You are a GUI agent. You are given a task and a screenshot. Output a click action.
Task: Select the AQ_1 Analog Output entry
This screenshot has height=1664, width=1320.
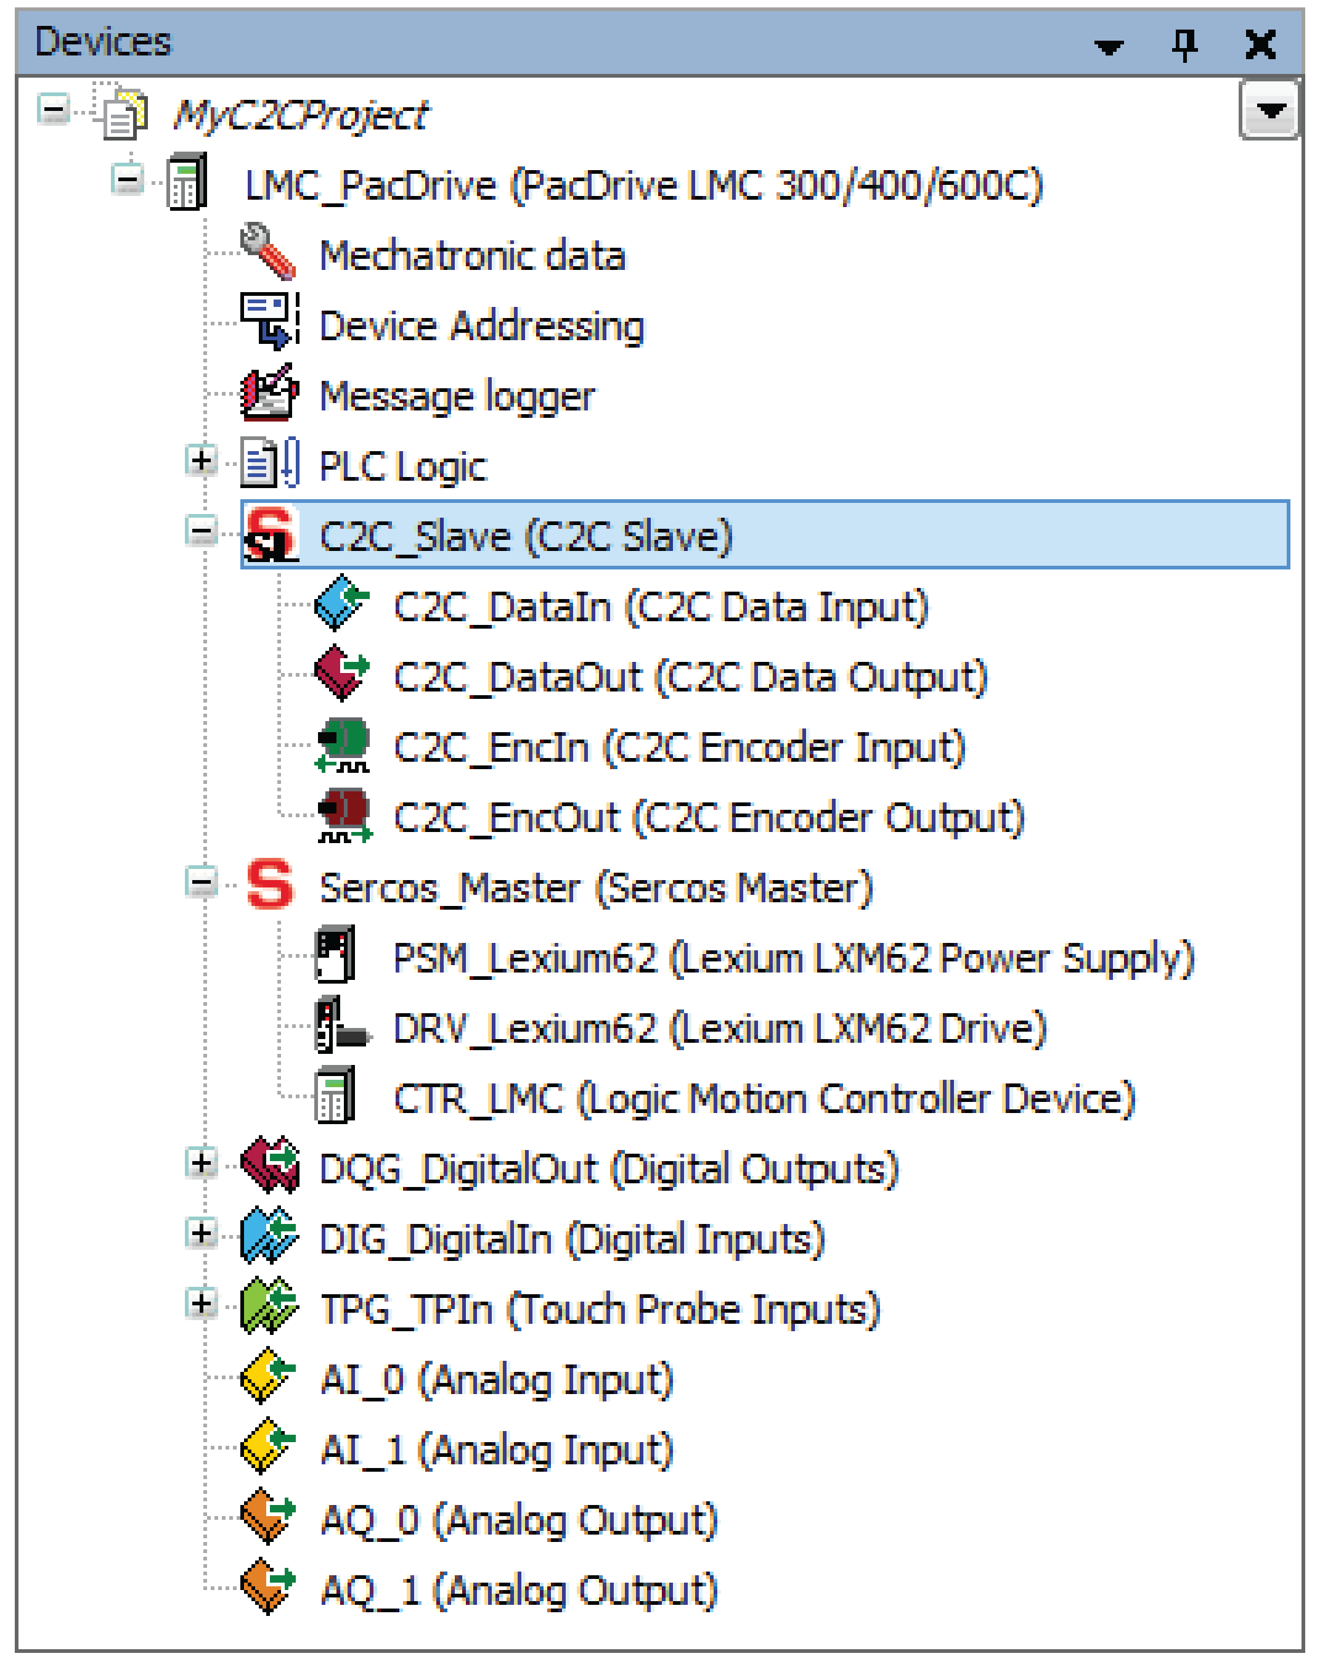coord(518,1591)
